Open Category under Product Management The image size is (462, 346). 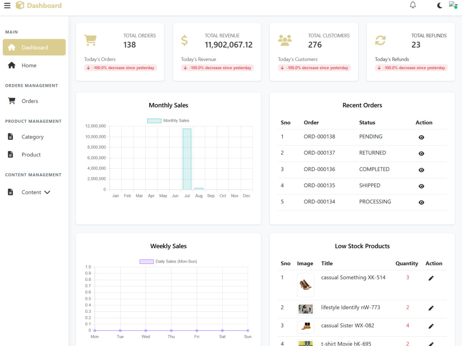(x=34, y=137)
